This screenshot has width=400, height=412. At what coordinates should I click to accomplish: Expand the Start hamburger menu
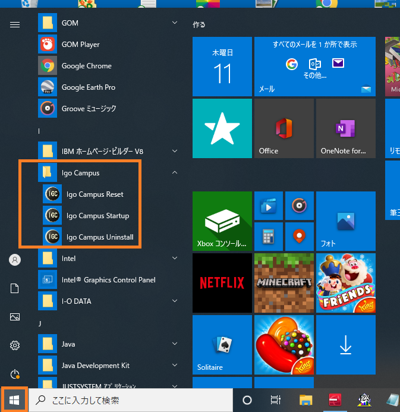15,25
